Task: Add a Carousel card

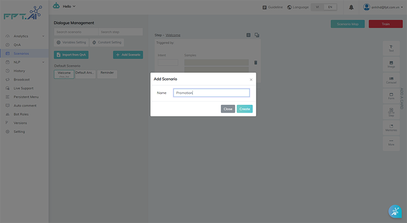Action: point(391,80)
